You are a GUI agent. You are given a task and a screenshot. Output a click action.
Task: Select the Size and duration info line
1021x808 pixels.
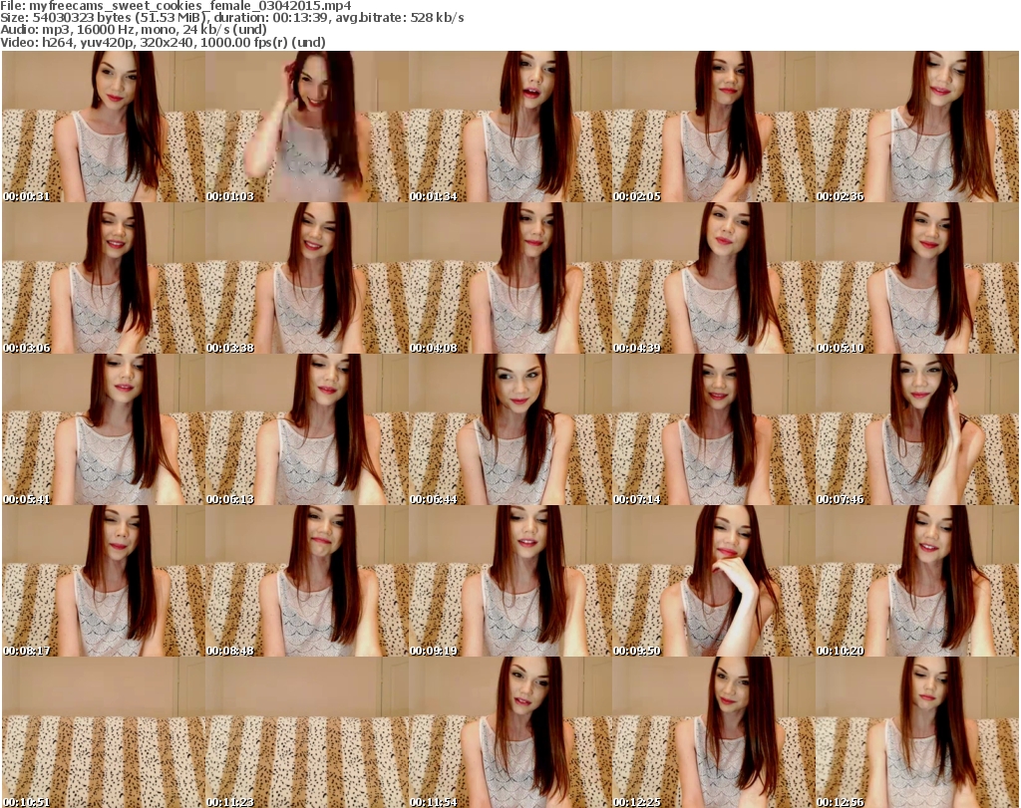coord(231,18)
